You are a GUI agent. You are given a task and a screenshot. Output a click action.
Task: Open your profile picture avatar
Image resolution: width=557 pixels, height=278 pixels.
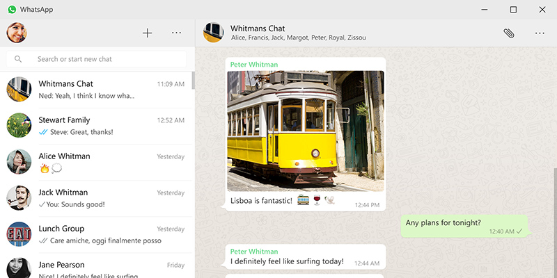17,33
